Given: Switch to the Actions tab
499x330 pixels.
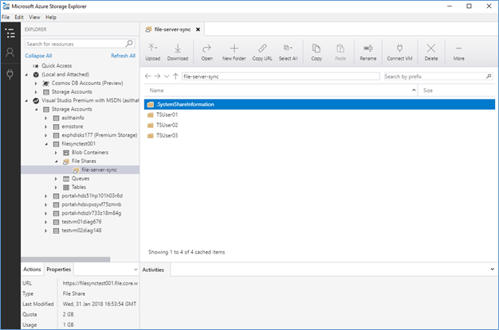Looking at the screenshot, I should (32, 270).
